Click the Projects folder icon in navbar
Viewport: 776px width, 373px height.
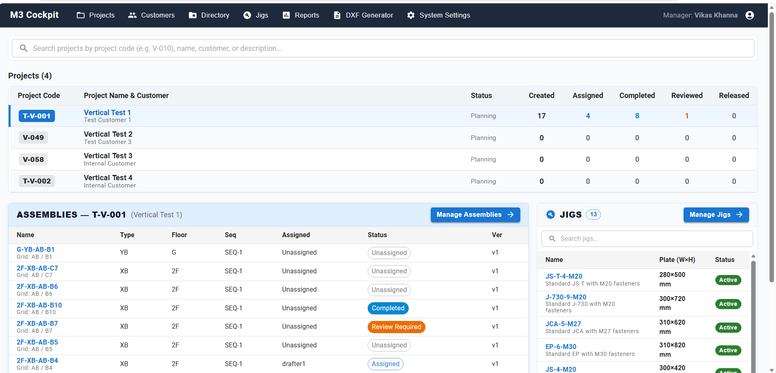(x=81, y=15)
